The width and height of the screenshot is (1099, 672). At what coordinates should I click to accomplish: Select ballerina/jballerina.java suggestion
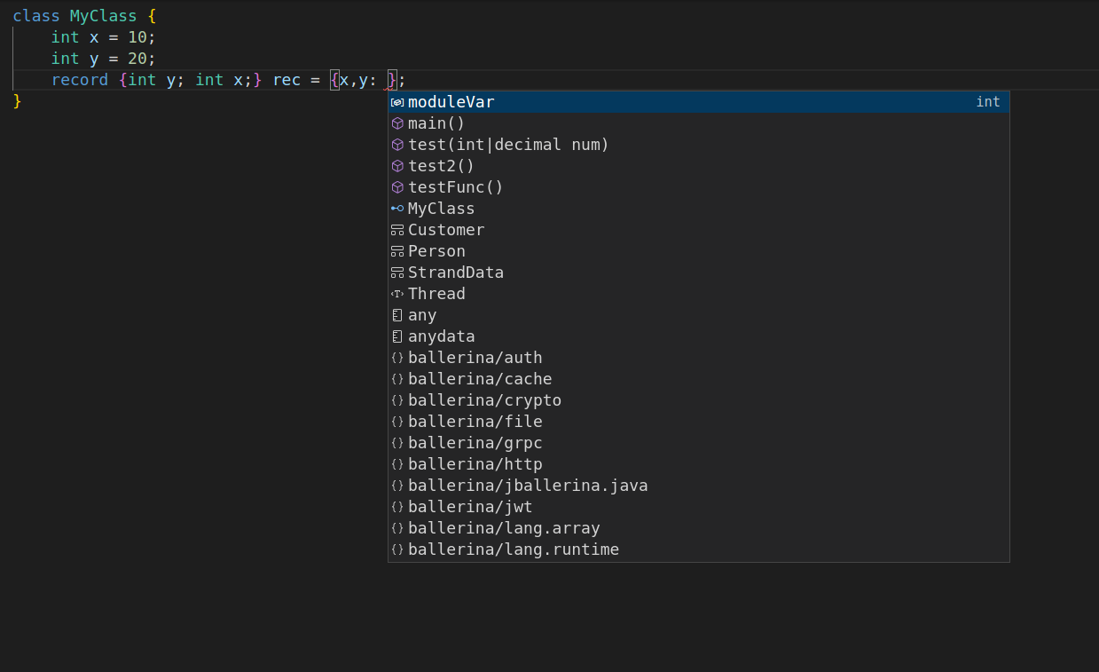point(699,486)
